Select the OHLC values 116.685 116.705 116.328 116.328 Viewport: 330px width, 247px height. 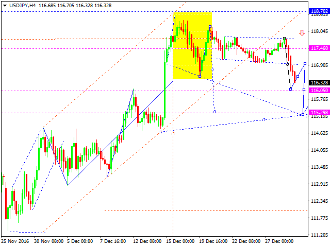[75, 6]
